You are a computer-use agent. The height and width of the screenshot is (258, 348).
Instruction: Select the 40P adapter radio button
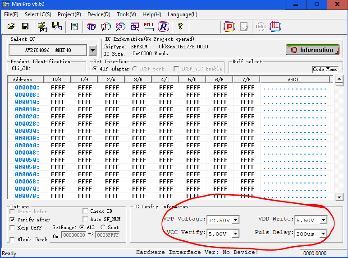[95, 69]
